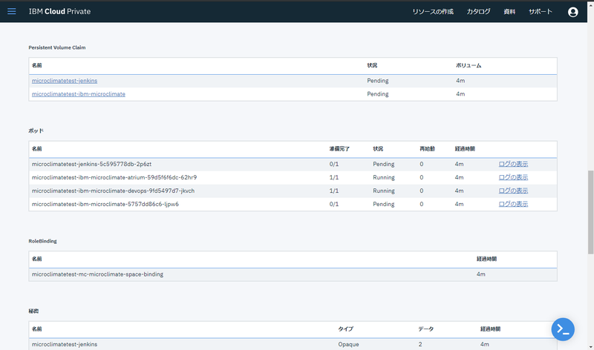The width and height of the screenshot is (594, 350).
Task: Open 資料 in top bar
Action: tap(509, 12)
